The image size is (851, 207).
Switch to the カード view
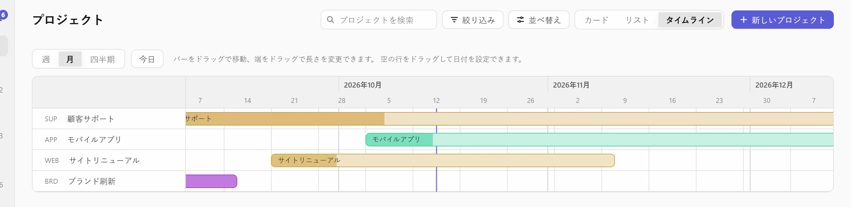point(596,20)
